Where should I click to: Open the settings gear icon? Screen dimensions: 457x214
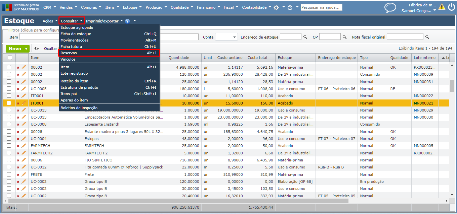click(x=276, y=7)
